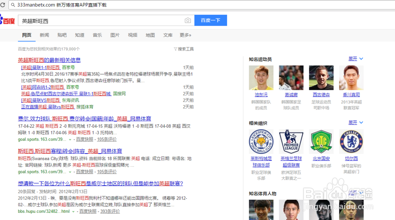Open 百度快照 for the hupu result
This screenshot has width=395, height=220.
(x=88, y=211)
